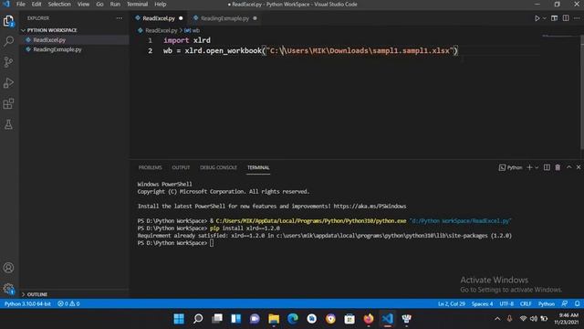Open the Testing flask view
The width and height of the screenshot is (584, 329).
click(8, 124)
